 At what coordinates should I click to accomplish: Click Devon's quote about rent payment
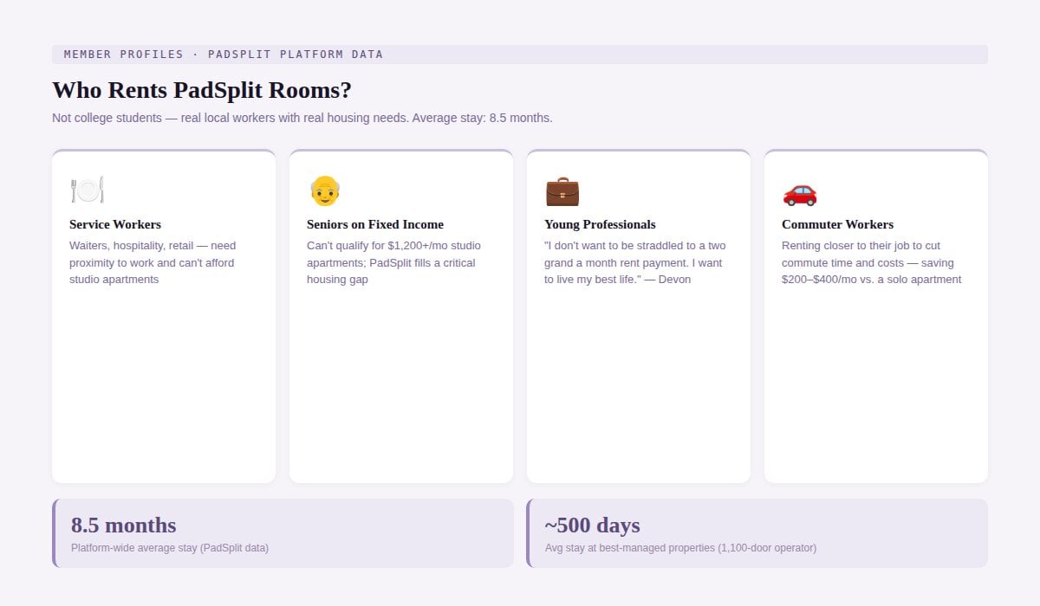point(634,262)
